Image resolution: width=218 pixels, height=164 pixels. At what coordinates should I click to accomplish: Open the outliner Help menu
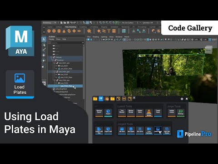64,39
